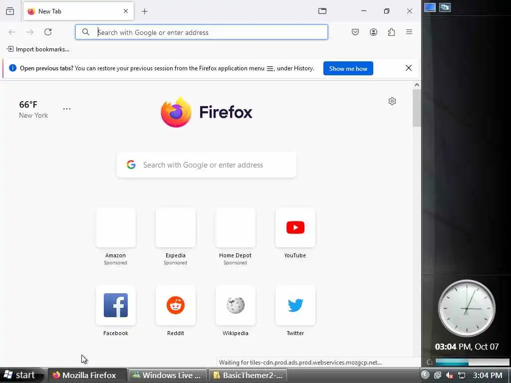Screen dimensions: 511x383
Task: Expand hidden system tray icons arrow
Action: [425, 375]
